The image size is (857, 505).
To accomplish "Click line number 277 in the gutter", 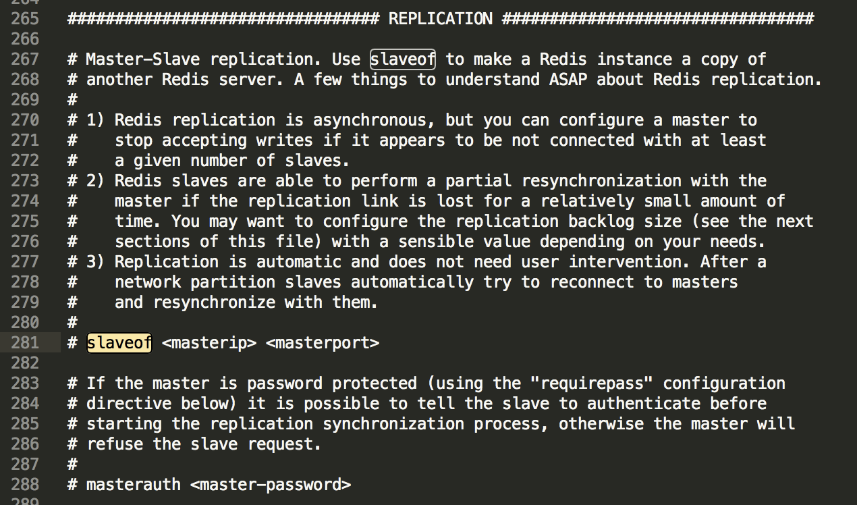I will pyautogui.click(x=25, y=262).
